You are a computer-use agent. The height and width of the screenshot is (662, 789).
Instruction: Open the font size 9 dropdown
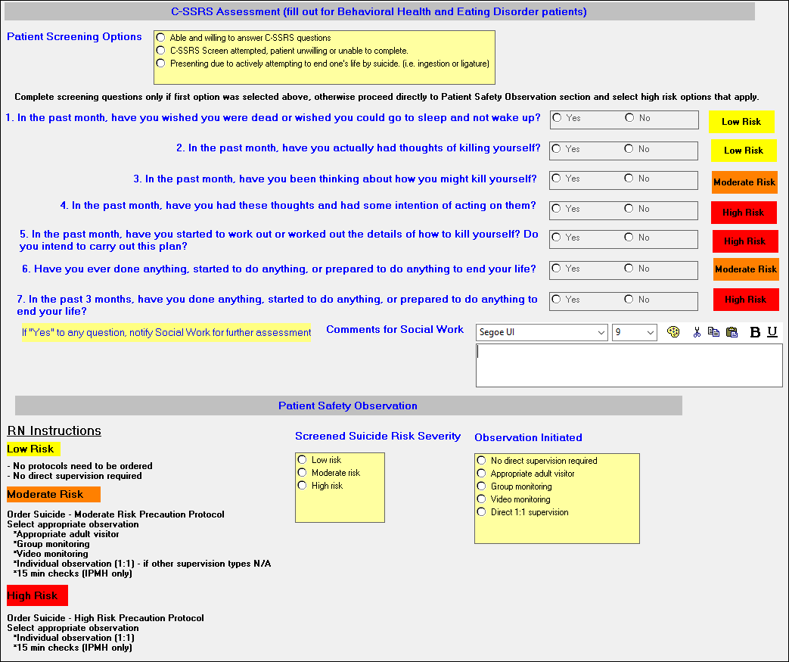(x=635, y=332)
